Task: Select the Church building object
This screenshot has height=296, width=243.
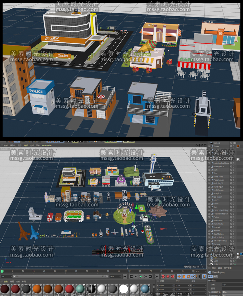Action: tap(221, 211)
